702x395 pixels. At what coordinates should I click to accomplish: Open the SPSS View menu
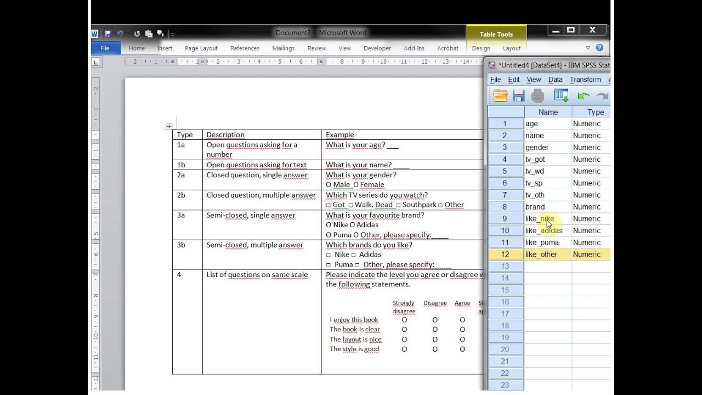click(x=534, y=80)
